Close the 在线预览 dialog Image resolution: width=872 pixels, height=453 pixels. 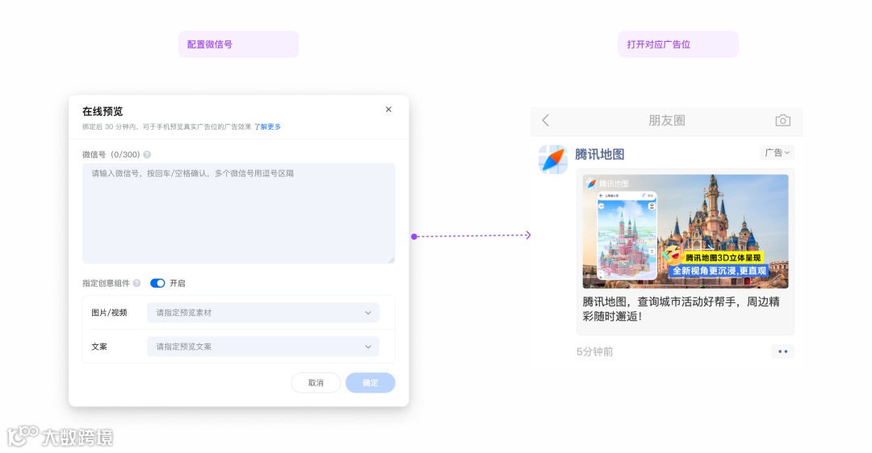click(x=388, y=110)
